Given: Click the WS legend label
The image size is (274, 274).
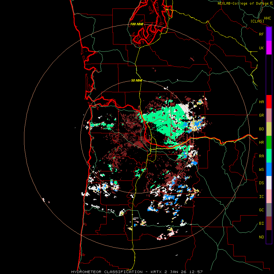Looking at the screenshot, I should [261, 170].
